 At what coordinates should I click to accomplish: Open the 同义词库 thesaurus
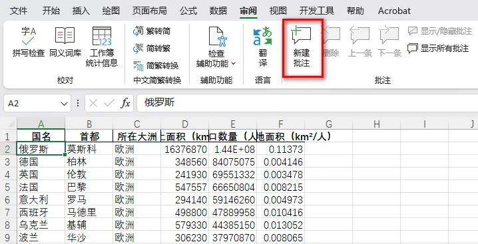pyautogui.click(x=65, y=43)
